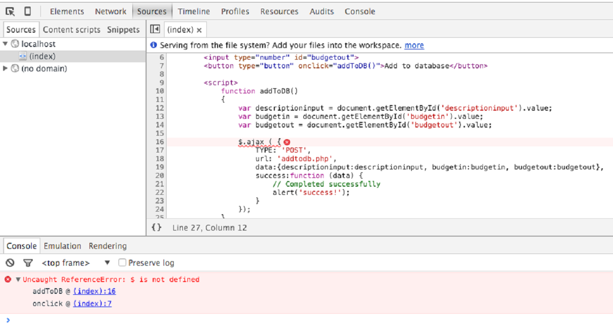Click the red error marker on line 16
This screenshot has width=613, height=330.
pos(287,142)
